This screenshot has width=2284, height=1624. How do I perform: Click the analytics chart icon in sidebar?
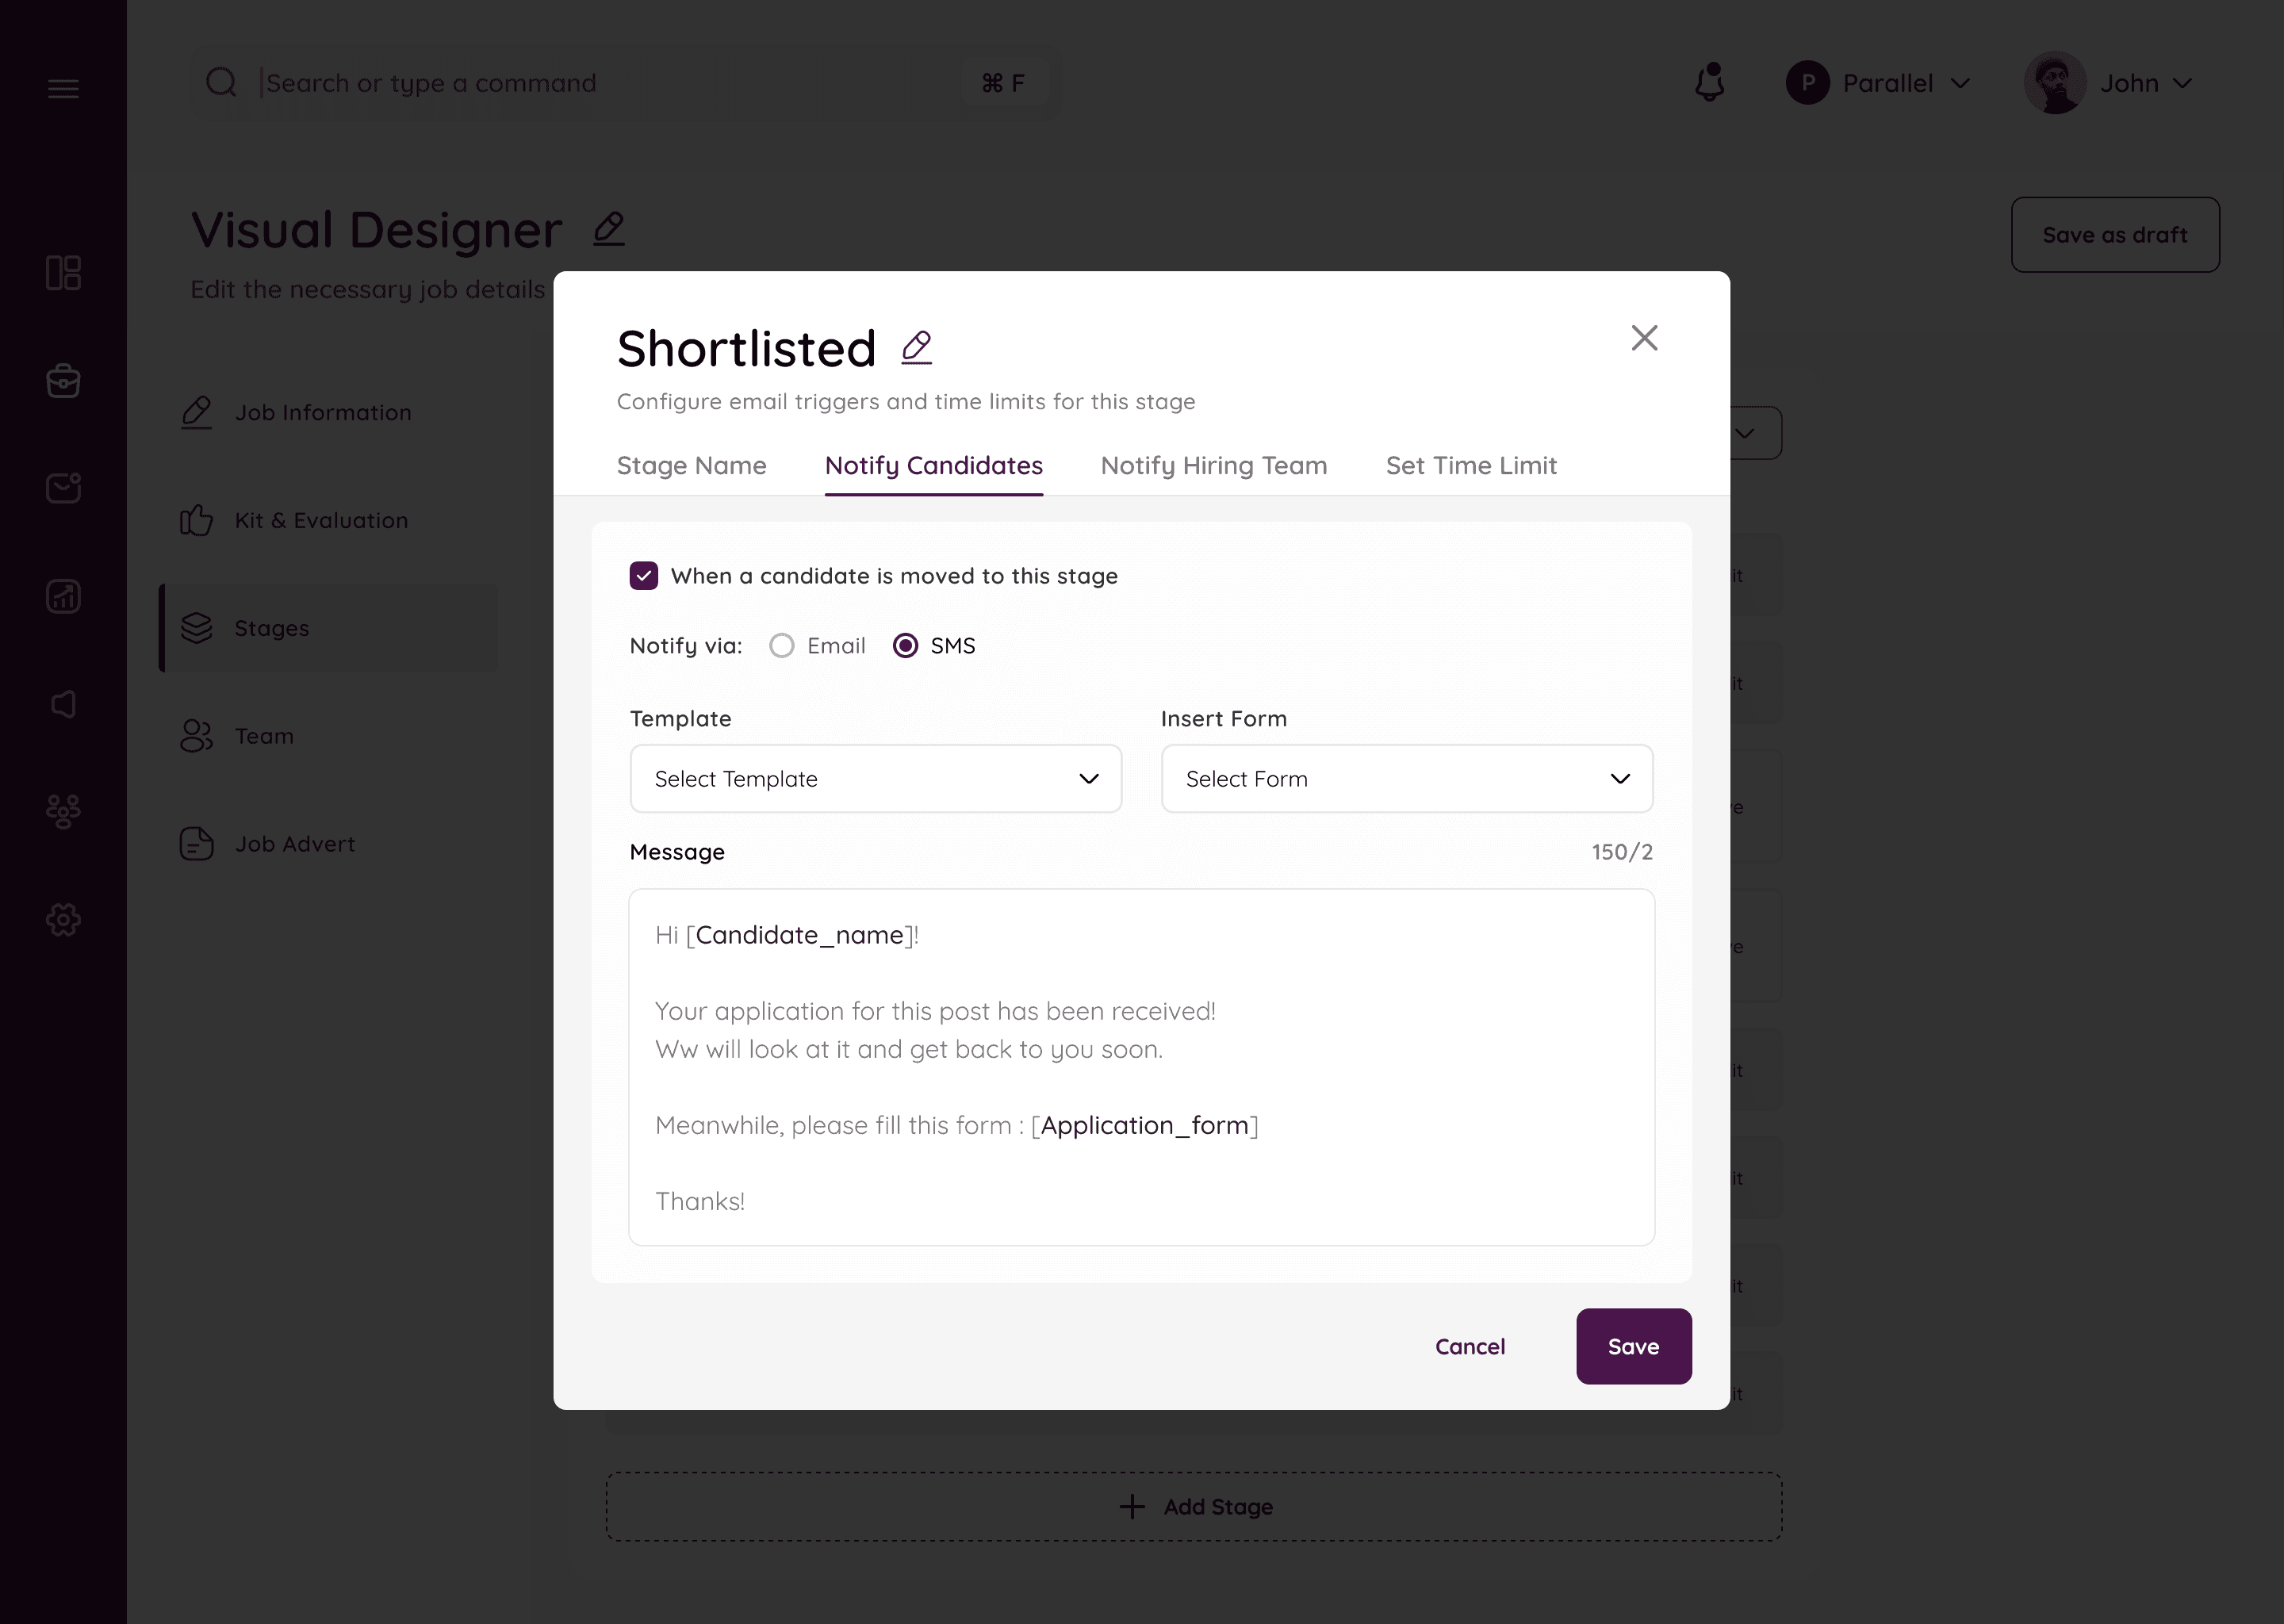coord(63,597)
